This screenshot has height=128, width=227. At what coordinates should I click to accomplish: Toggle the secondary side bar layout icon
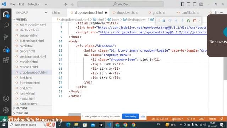pos(195,4)
